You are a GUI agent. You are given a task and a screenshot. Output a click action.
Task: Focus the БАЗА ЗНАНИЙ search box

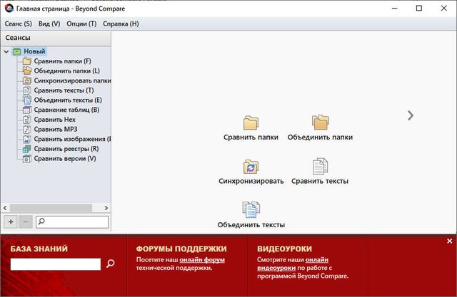point(56,264)
